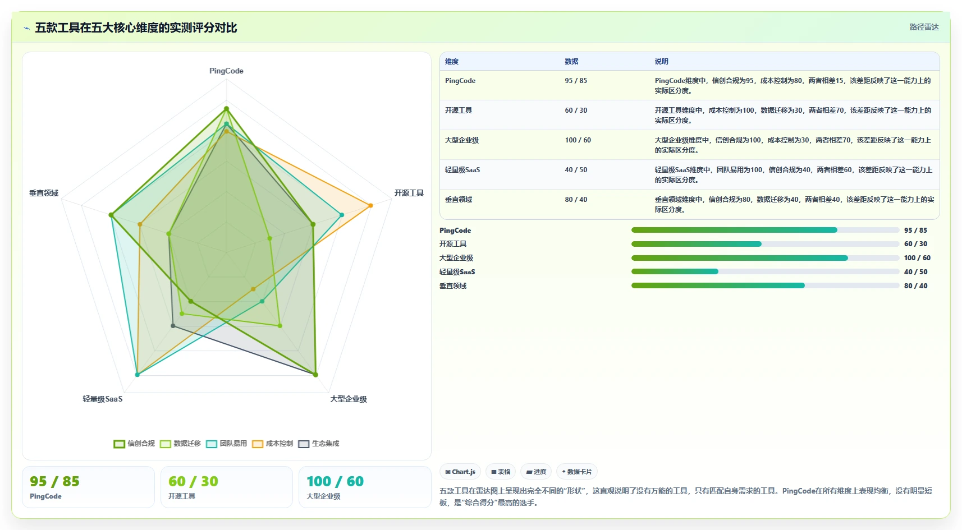The height and width of the screenshot is (530, 962).
Task: Click the 开源工具 axis label on the radar chart
Action: 409,193
